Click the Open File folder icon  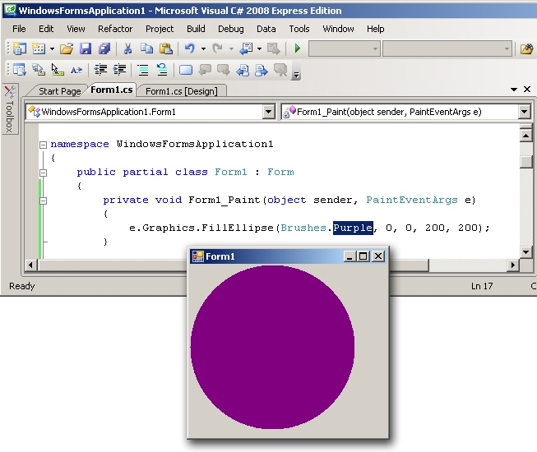[x=67, y=48]
